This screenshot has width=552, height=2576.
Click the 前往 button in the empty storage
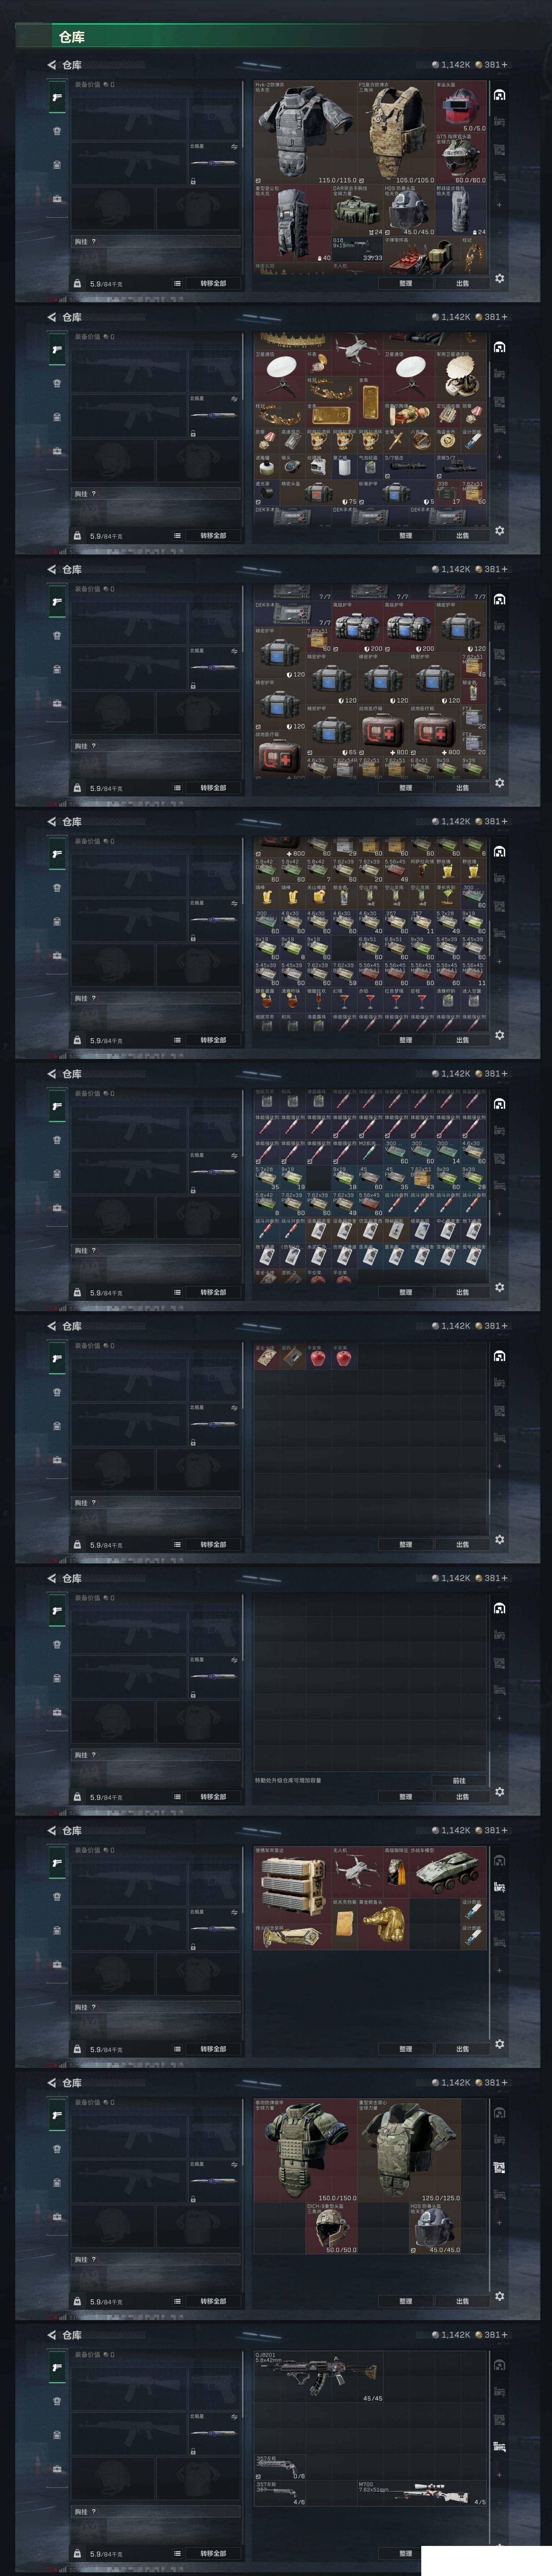coord(459,1781)
